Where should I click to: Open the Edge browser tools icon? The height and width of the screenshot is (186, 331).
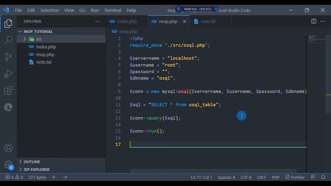coord(8,107)
